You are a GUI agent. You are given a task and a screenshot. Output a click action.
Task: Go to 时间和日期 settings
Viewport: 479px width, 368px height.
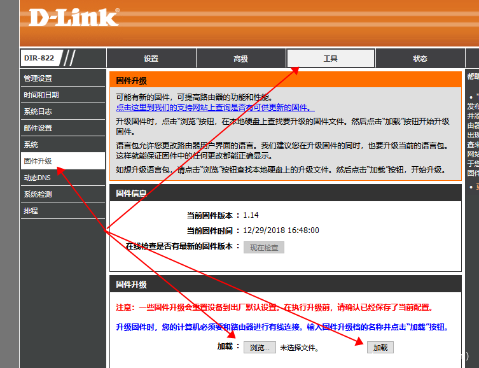62,95
